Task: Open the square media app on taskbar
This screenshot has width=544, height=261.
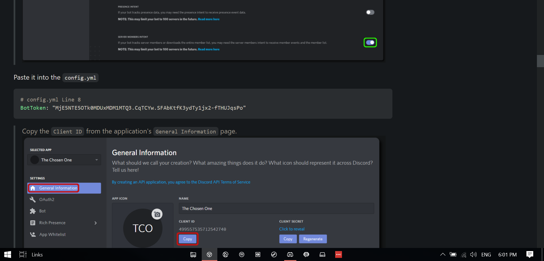Action: (258, 254)
